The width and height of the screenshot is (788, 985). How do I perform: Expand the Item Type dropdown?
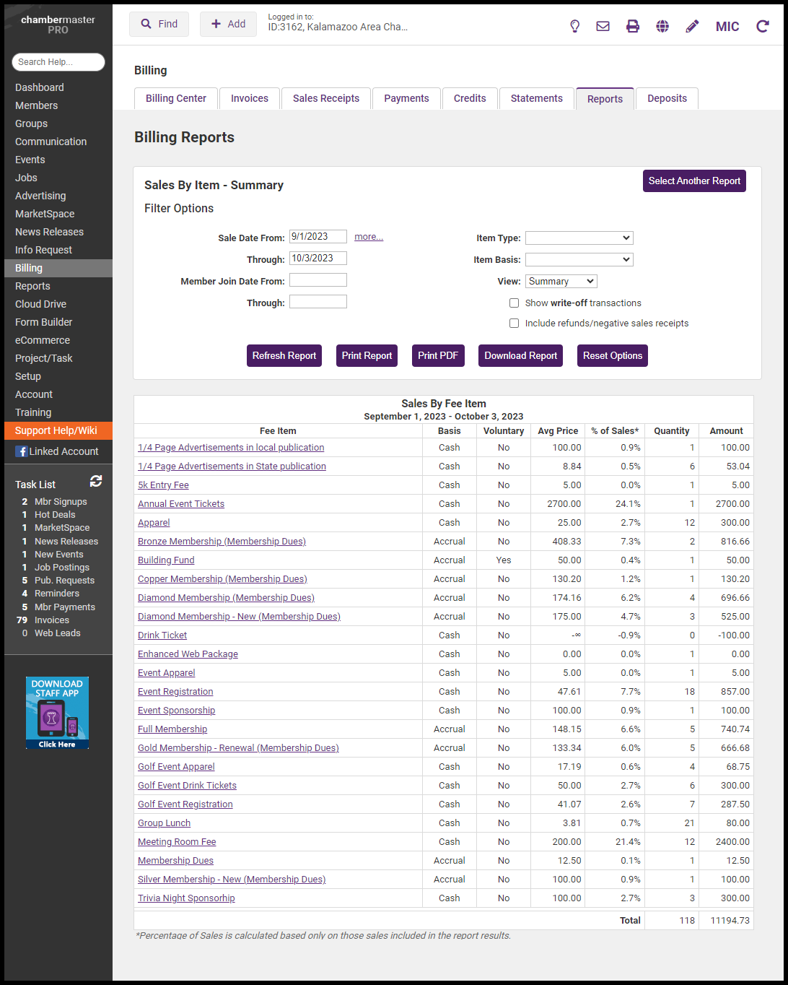[579, 238]
